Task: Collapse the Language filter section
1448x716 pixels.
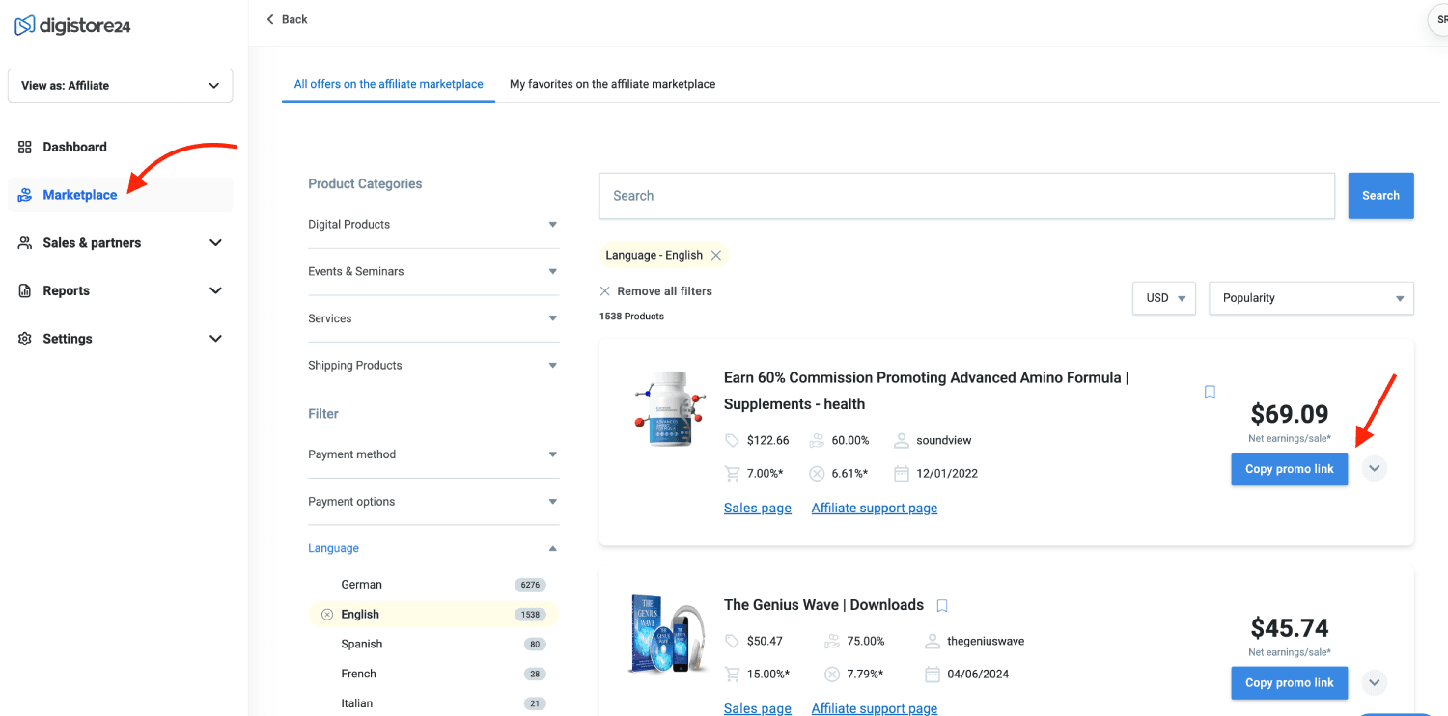Action: coord(433,548)
